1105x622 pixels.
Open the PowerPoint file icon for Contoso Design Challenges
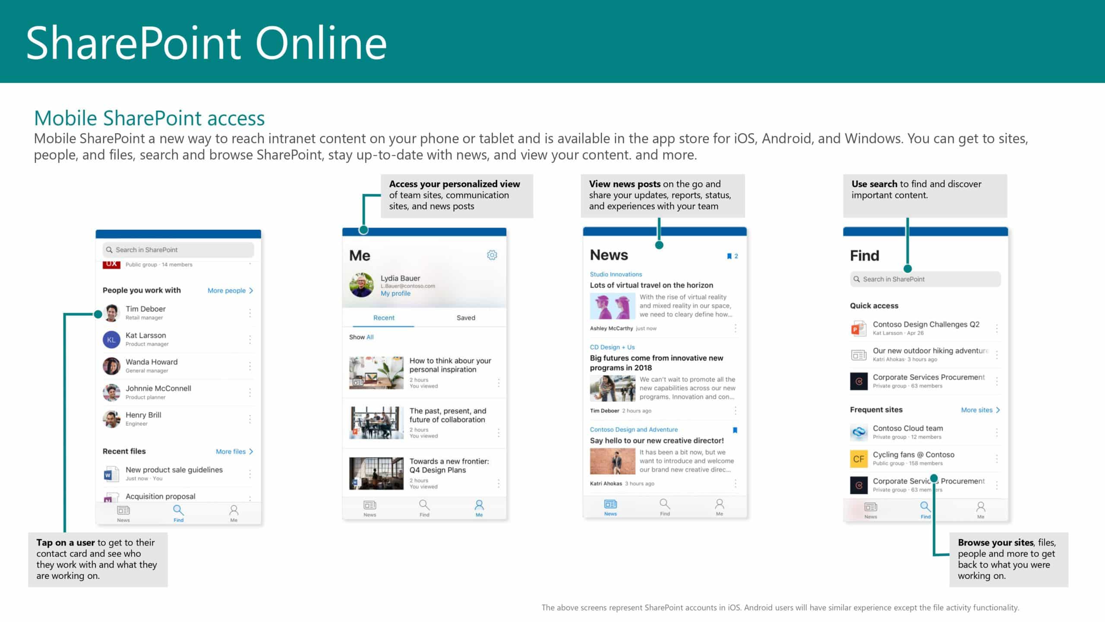point(859,328)
